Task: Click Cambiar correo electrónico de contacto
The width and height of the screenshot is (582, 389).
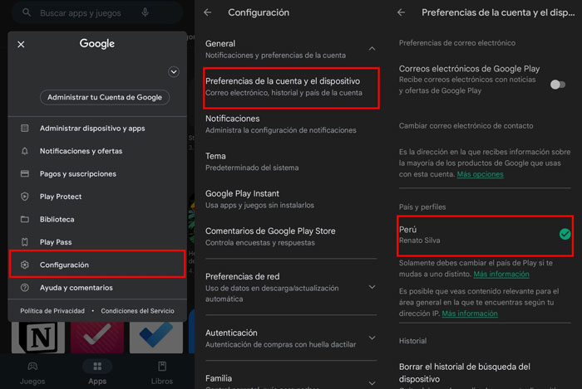Action: (x=466, y=126)
